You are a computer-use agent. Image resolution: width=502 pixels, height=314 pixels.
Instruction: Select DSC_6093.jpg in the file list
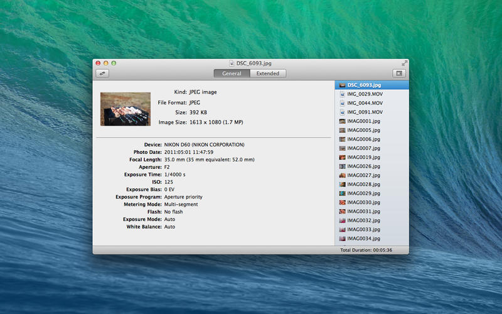(365, 85)
